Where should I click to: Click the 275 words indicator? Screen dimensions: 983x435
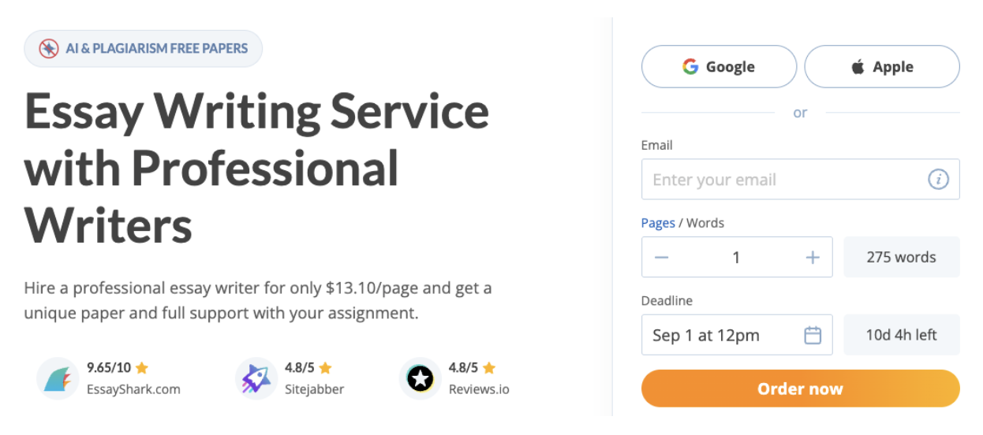point(901,258)
